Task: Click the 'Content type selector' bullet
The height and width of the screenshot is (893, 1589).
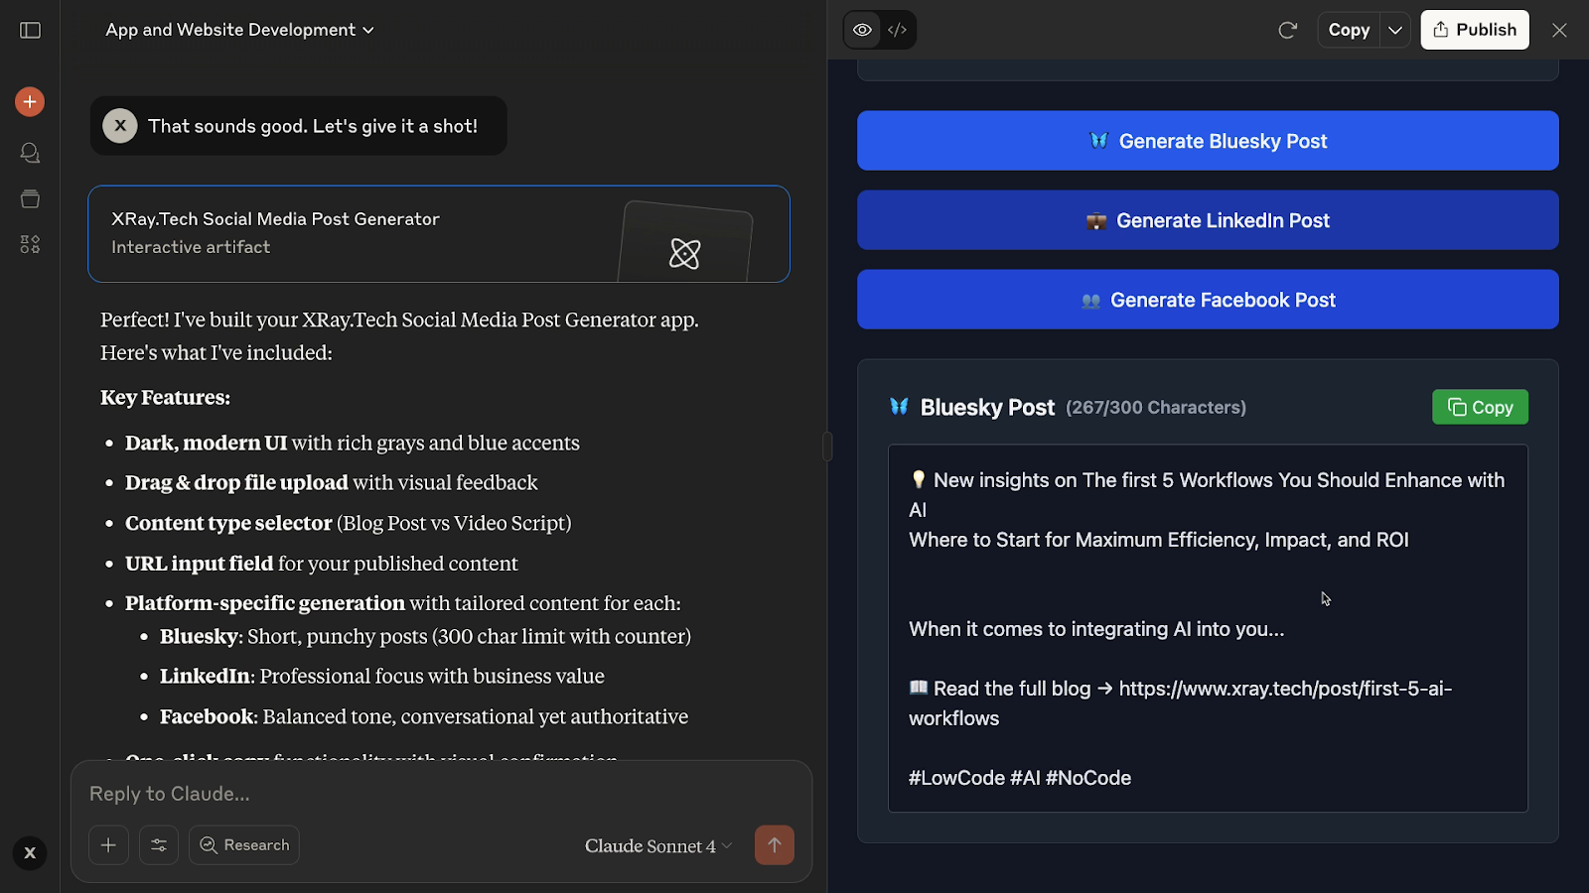Action: click(x=349, y=523)
